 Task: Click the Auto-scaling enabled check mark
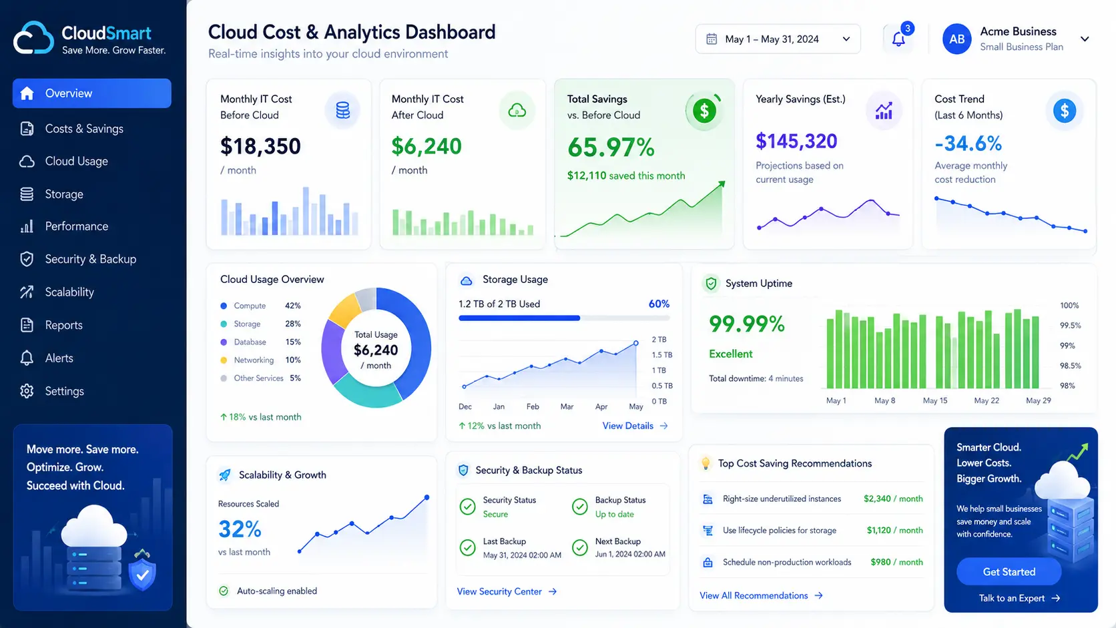click(224, 591)
